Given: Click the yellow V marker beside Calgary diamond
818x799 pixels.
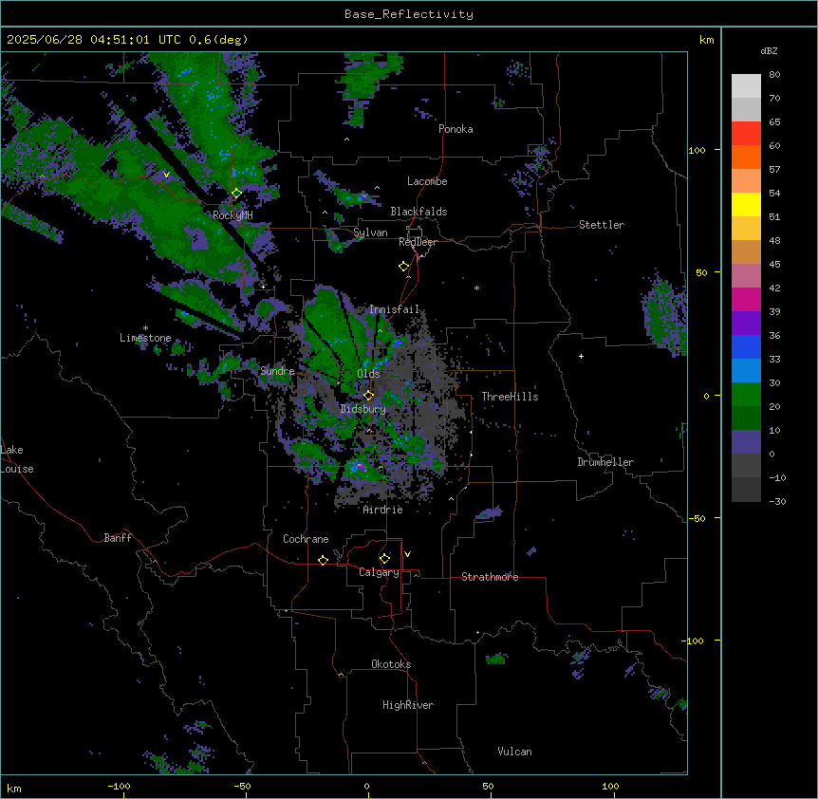Looking at the screenshot, I should click(407, 554).
